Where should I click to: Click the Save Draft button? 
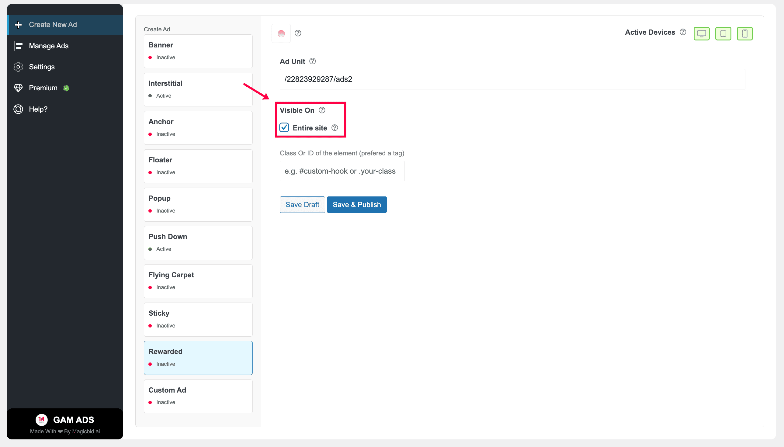pyautogui.click(x=302, y=204)
